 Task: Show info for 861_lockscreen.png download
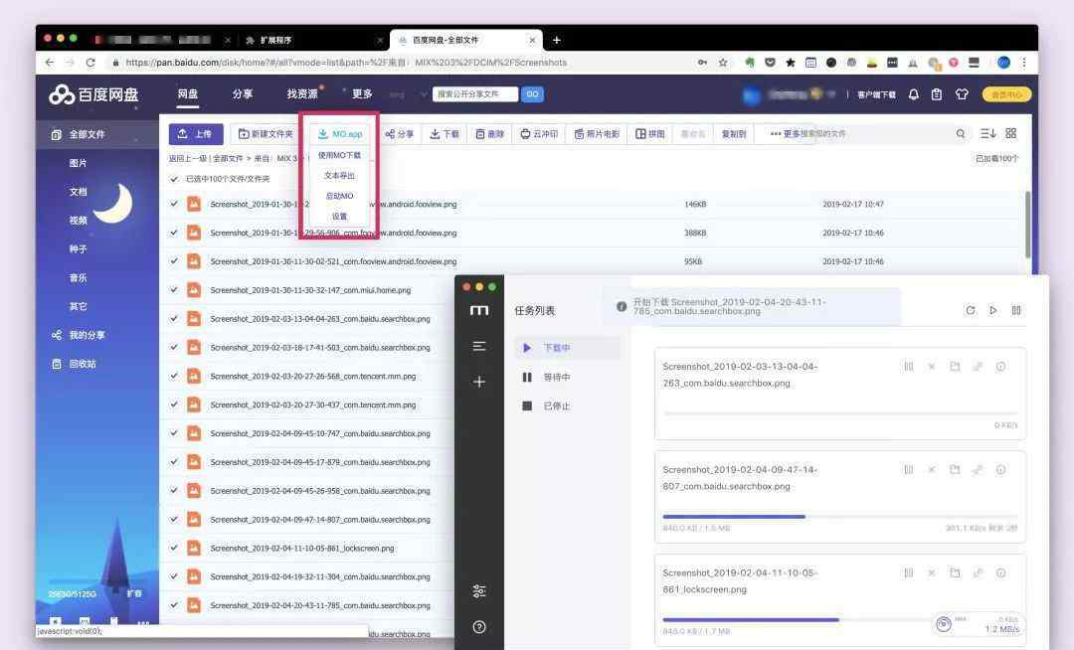click(x=1000, y=572)
